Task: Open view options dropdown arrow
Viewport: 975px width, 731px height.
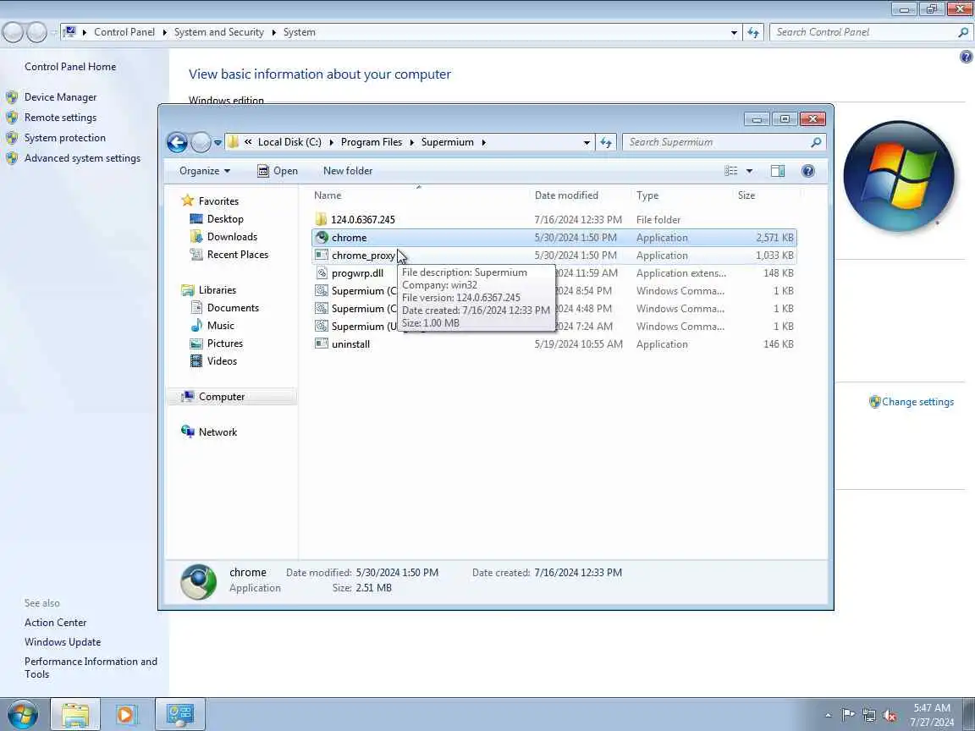Action: click(x=749, y=171)
